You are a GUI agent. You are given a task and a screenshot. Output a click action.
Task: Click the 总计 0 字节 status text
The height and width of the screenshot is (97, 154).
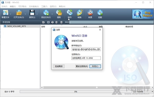[x=9, y=92]
